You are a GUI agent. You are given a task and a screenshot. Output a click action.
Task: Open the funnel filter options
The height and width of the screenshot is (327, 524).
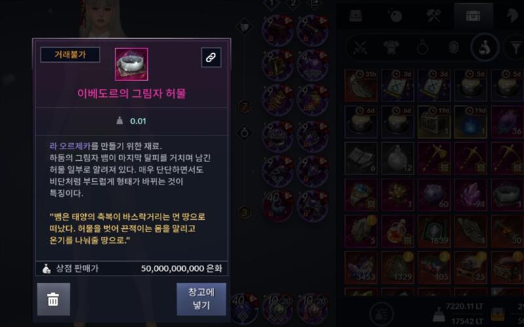(x=516, y=48)
